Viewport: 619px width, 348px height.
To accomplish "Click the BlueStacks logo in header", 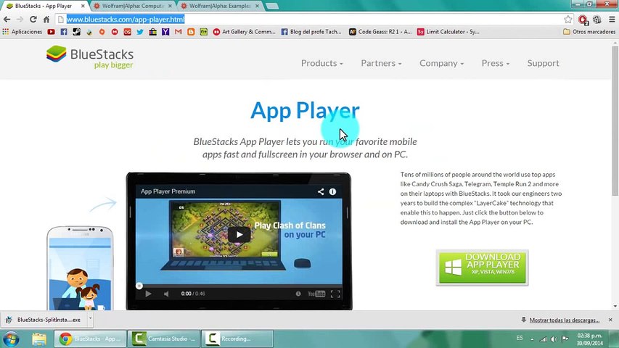I will pyautogui.click(x=89, y=57).
